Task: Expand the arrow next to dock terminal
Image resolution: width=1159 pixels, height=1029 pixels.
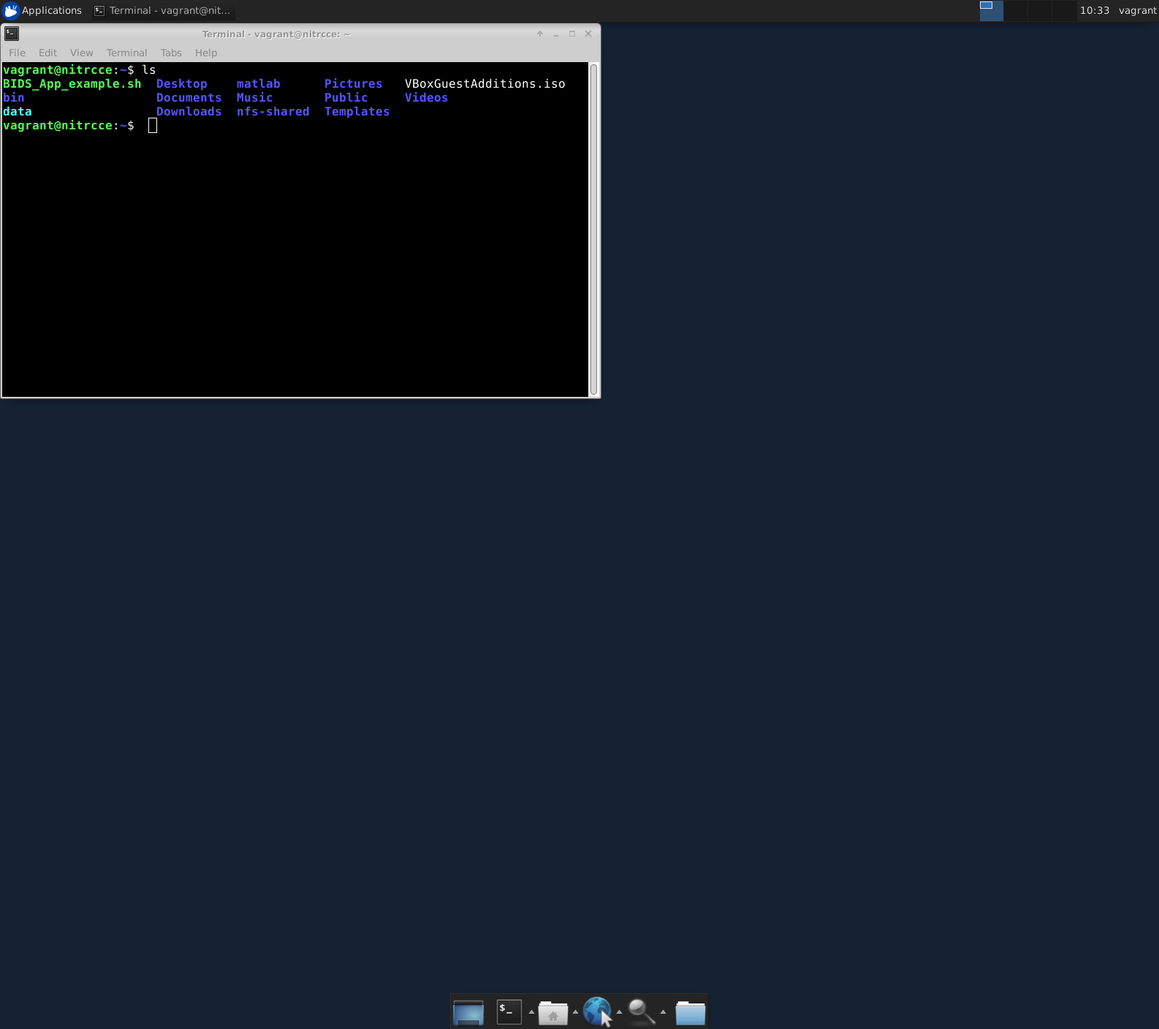Action: pyautogui.click(x=531, y=1012)
